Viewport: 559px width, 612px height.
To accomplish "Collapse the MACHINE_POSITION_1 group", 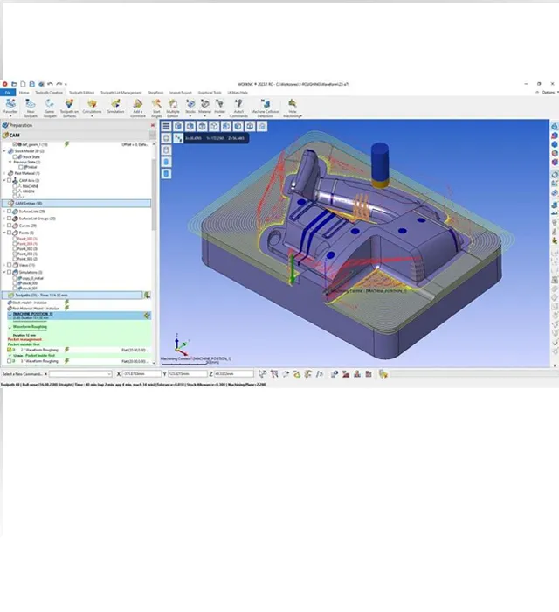I will 10,314.
